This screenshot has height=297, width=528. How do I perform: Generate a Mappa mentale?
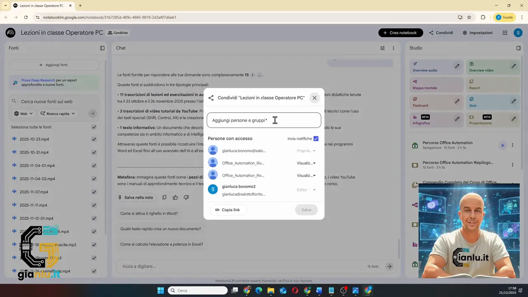[436, 85]
